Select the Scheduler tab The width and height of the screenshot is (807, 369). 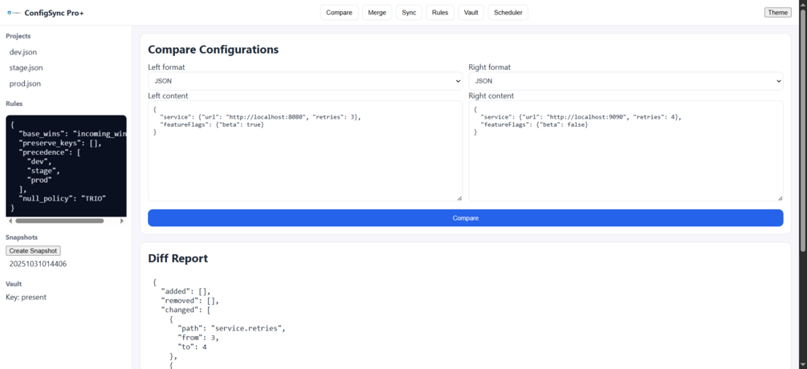coord(508,13)
